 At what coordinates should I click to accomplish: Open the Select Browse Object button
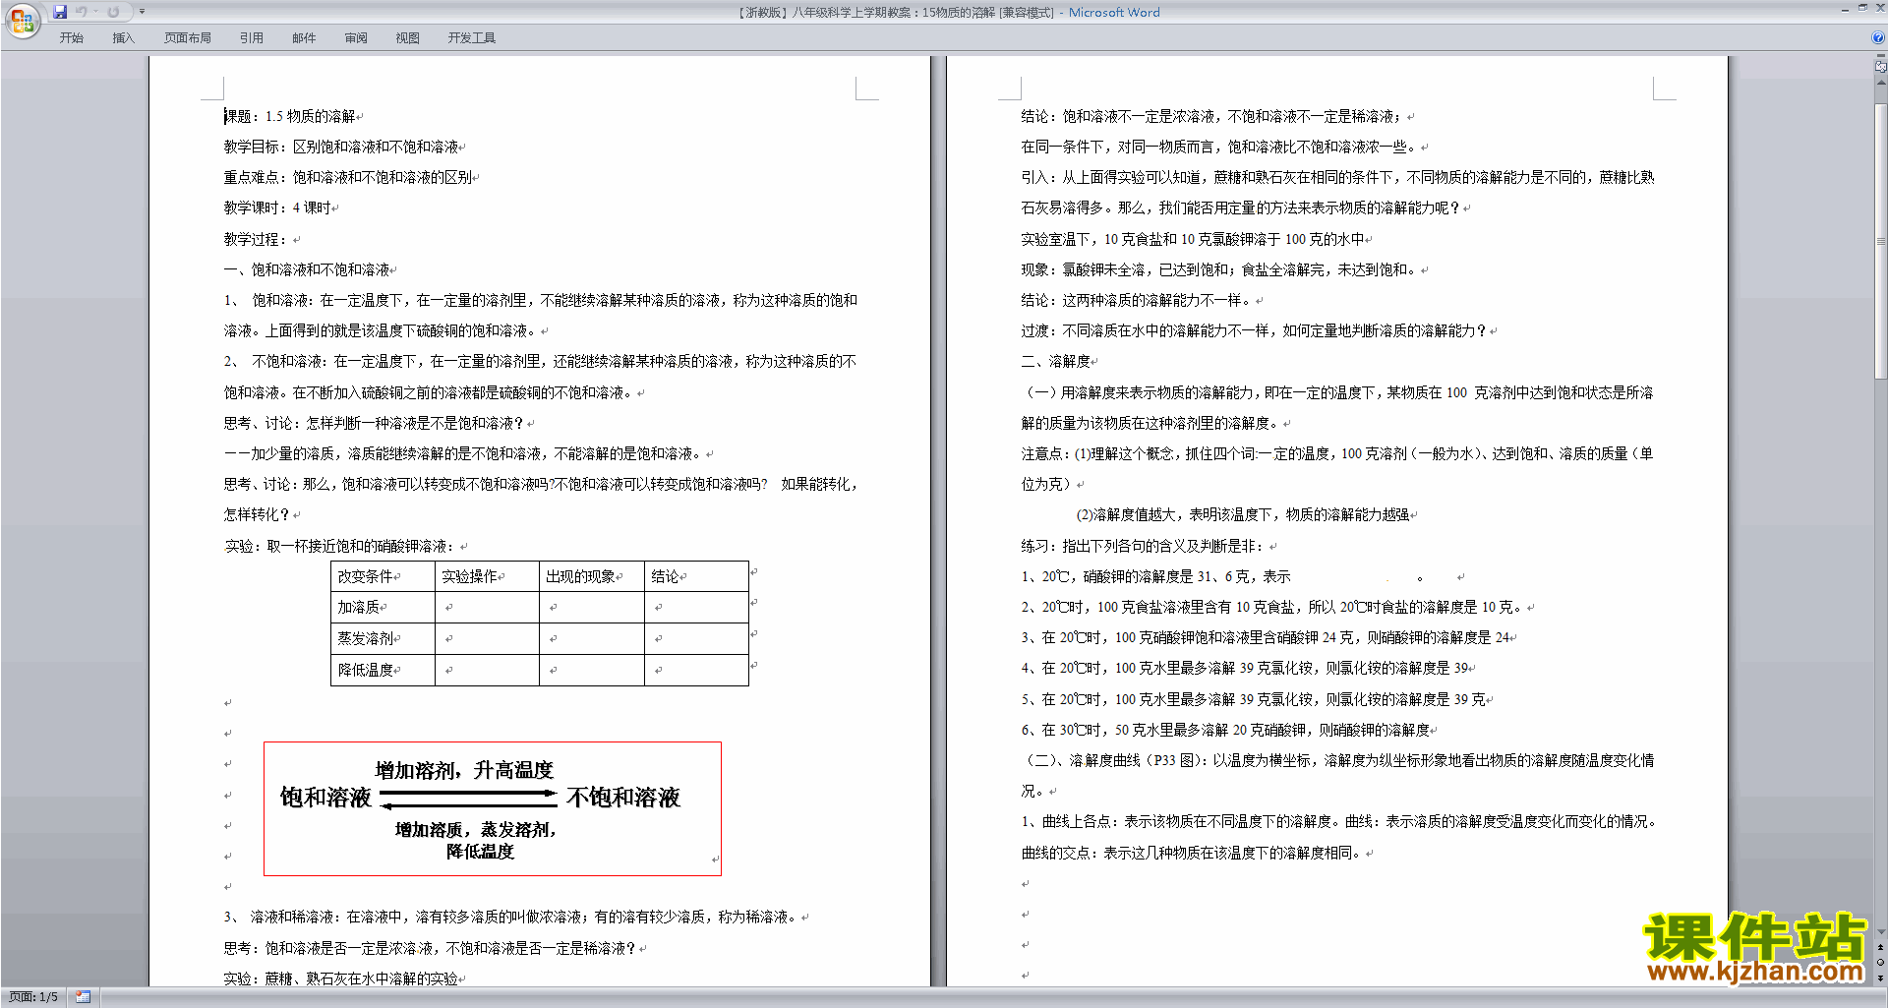tap(1880, 963)
